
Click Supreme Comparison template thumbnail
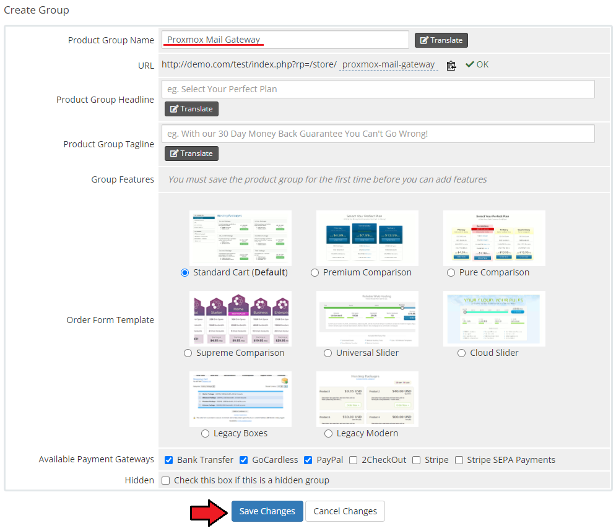click(x=240, y=319)
